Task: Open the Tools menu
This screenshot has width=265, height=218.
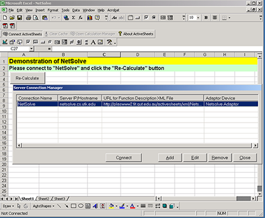Action: (x=65, y=10)
